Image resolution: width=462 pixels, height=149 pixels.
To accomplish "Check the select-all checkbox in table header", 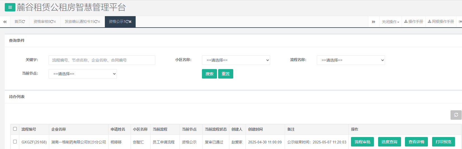I will pyautogui.click(x=15, y=129).
